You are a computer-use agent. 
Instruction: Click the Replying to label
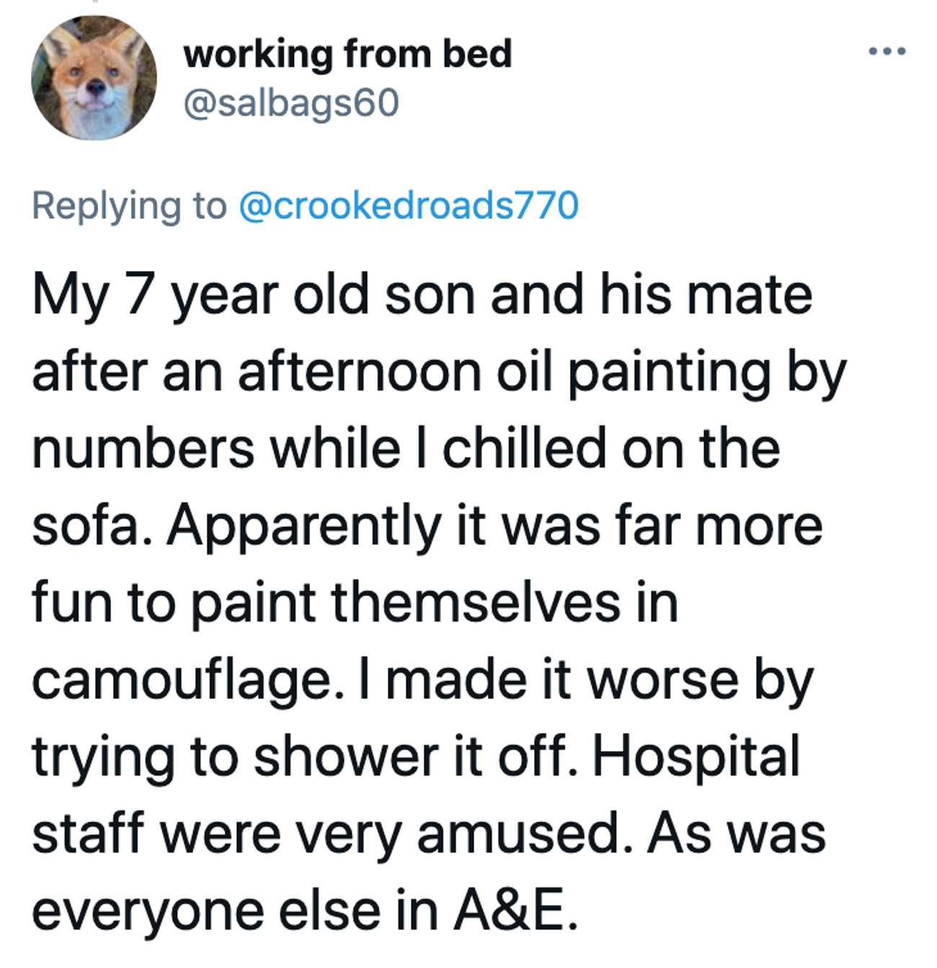click(129, 208)
